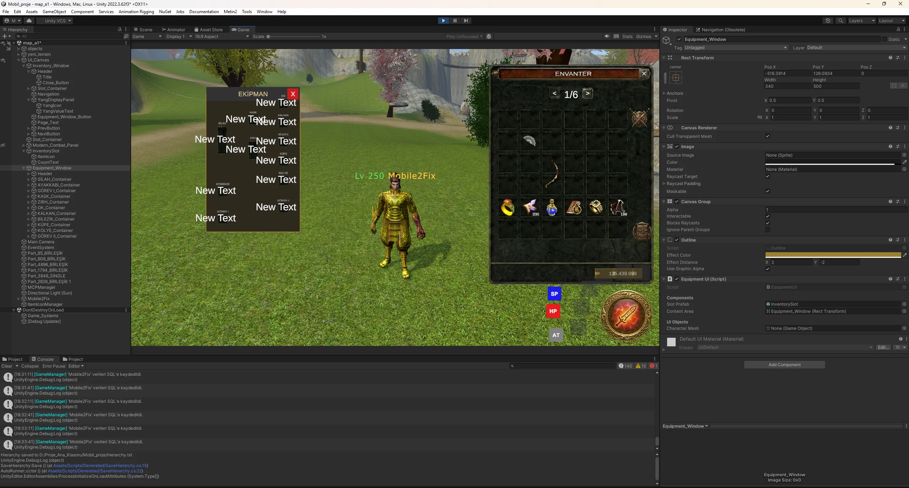Open the Layer dropdown in Inspector
The image size is (909, 488).
(x=856, y=48)
